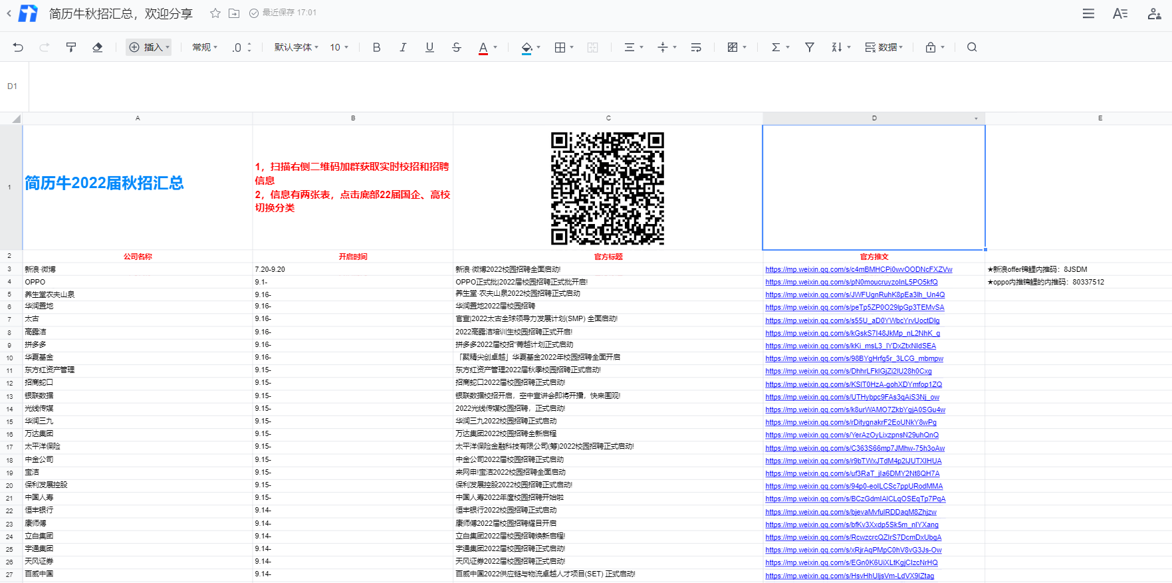This screenshot has width=1172, height=583.
Task: Click the horizontal alignment icon
Action: click(629, 47)
